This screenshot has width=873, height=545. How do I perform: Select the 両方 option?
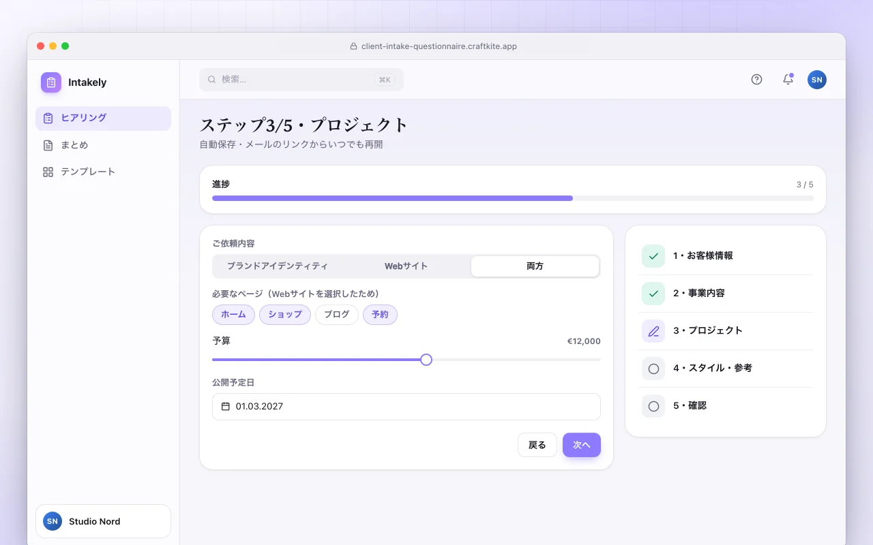pyautogui.click(x=535, y=266)
